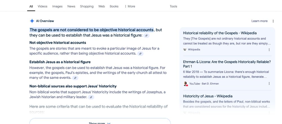Viewport: 282px width, 124px height.
Task: Switch to the Images search tab
Action: [57, 6]
